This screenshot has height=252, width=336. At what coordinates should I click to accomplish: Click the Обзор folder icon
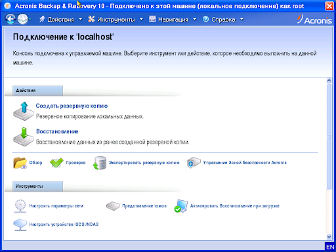pyautogui.click(x=20, y=163)
